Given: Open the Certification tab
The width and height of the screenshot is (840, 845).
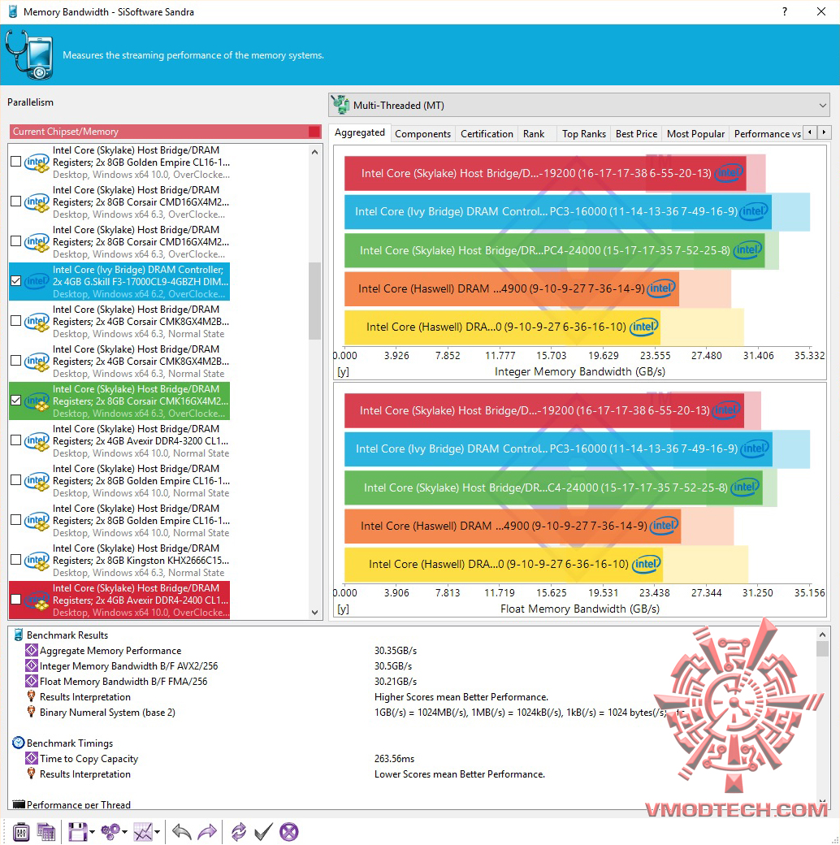Looking at the screenshot, I should [487, 133].
